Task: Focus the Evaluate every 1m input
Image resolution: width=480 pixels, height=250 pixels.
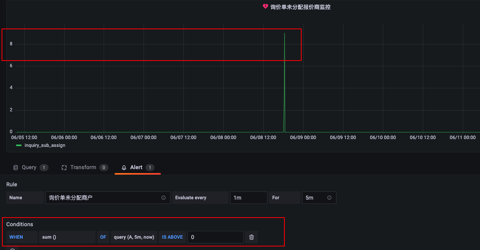Action: [x=249, y=198]
